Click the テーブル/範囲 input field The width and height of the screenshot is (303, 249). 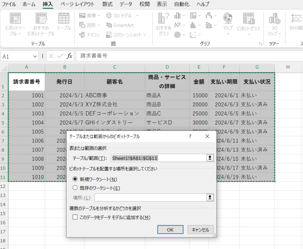(158, 158)
